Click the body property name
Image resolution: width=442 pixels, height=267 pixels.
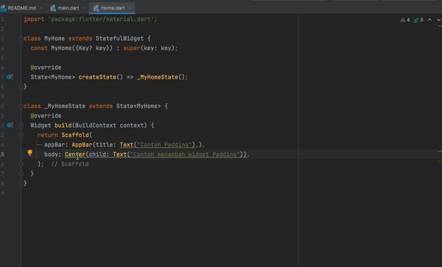[x=51, y=154]
